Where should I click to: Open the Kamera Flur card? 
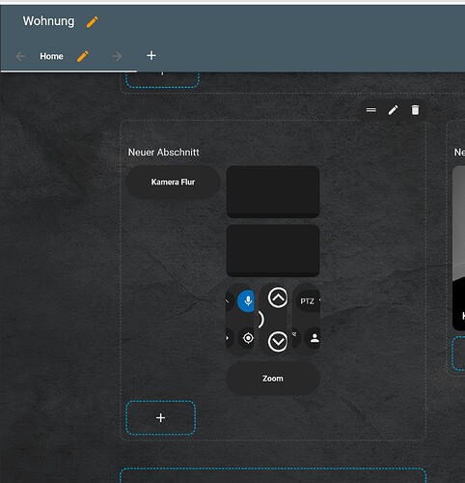point(173,182)
